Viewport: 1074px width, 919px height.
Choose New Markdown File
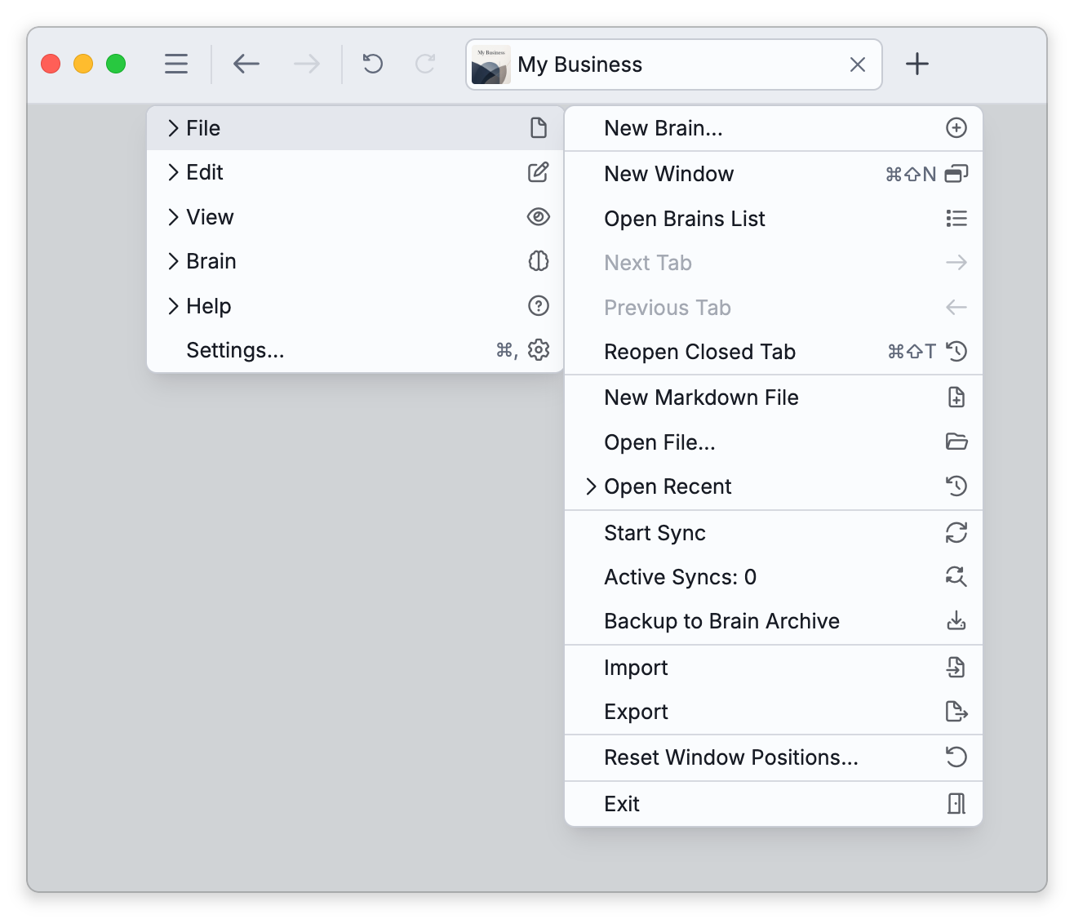[x=774, y=397]
